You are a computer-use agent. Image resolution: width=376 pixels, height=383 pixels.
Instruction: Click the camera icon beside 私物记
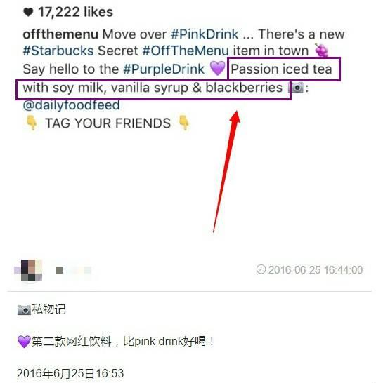point(24,309)
